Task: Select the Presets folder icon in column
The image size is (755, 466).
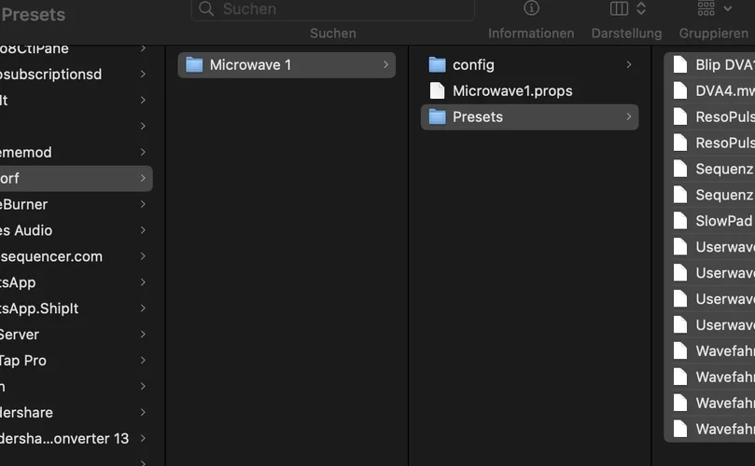Action: click(437, 116)
